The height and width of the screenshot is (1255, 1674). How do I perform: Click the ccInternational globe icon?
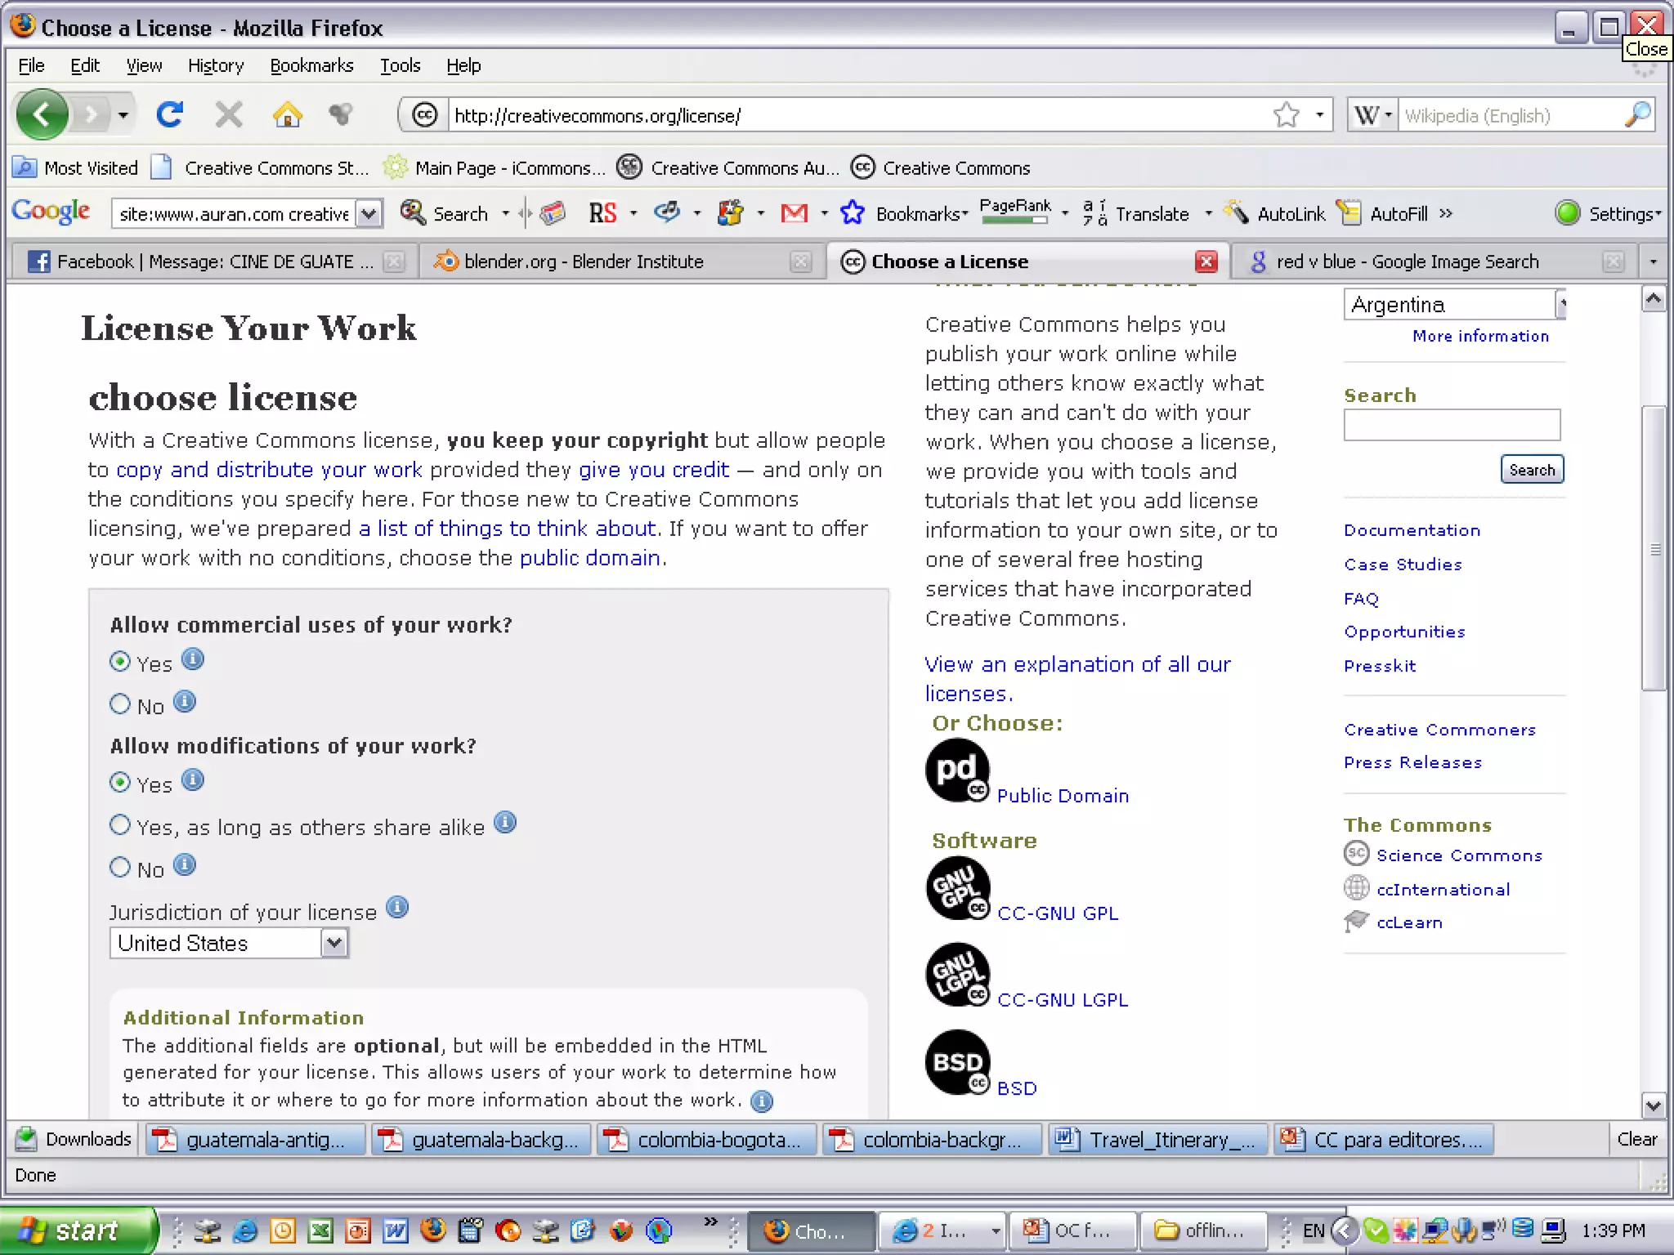1356,887
